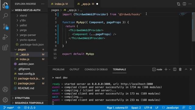Screen dimensions: 195x110
Task: Click the terminal input cursor line
Action: click(53, 103)
